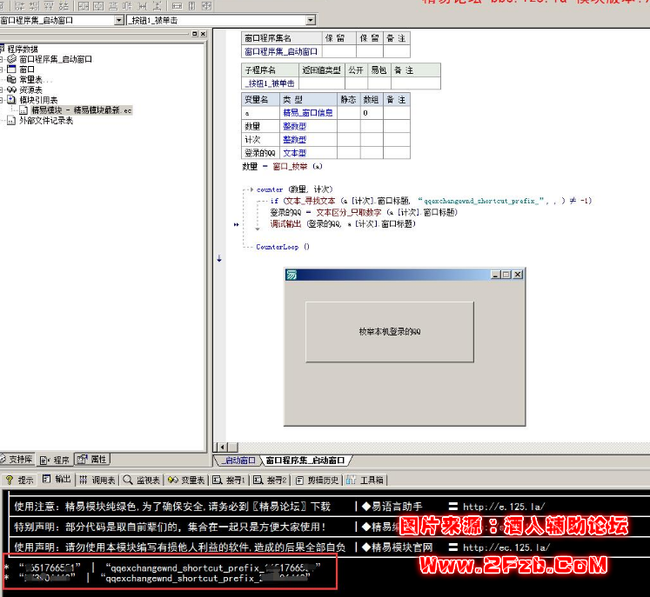This screenshot has width=650, height=597.
Task: Select the 常量表 constants table node
Action: 36,79
